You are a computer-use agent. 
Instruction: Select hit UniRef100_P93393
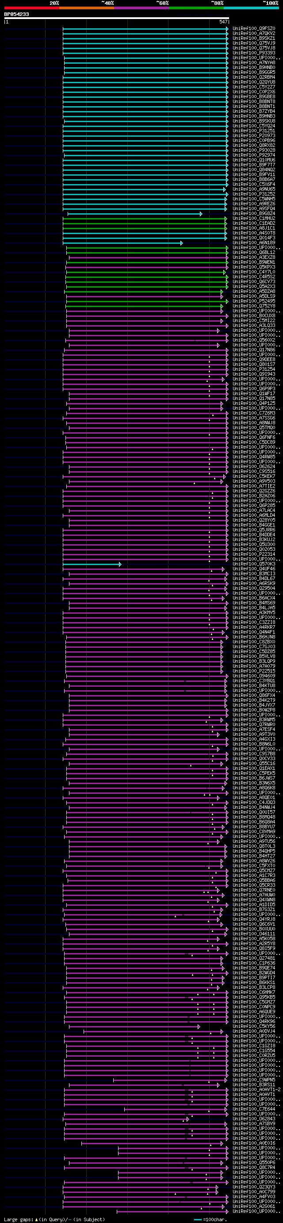(253, 53)
